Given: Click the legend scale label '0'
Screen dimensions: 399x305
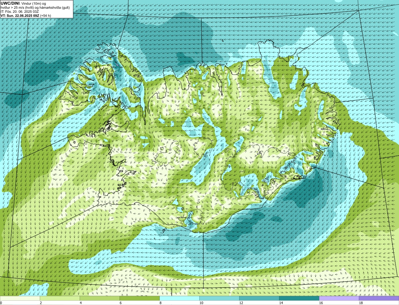Looking at the screenshot, I should pyautogui.click(x=1, y=303).
